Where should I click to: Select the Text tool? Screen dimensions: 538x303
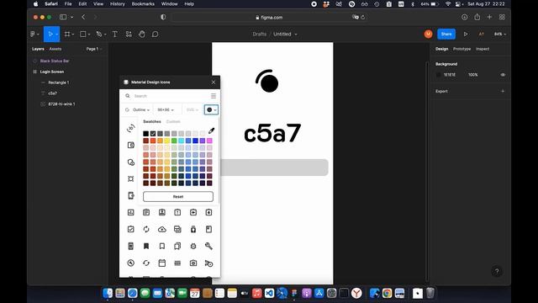115,34
